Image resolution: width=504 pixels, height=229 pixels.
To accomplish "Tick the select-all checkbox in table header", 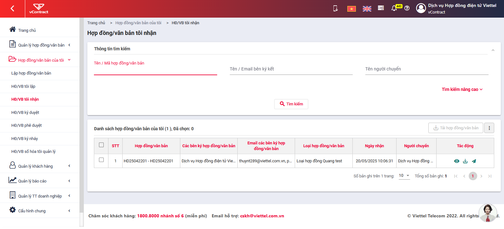I will (x=101, y=145).
